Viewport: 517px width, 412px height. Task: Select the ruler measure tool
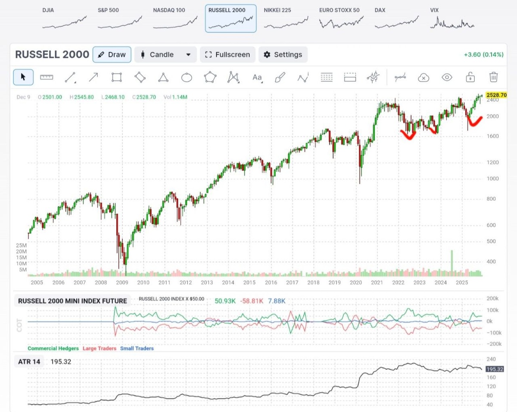(x=47, y=77)
